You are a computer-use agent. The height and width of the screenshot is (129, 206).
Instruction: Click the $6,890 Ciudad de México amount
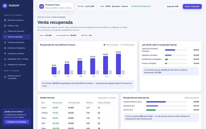point(196,102)
